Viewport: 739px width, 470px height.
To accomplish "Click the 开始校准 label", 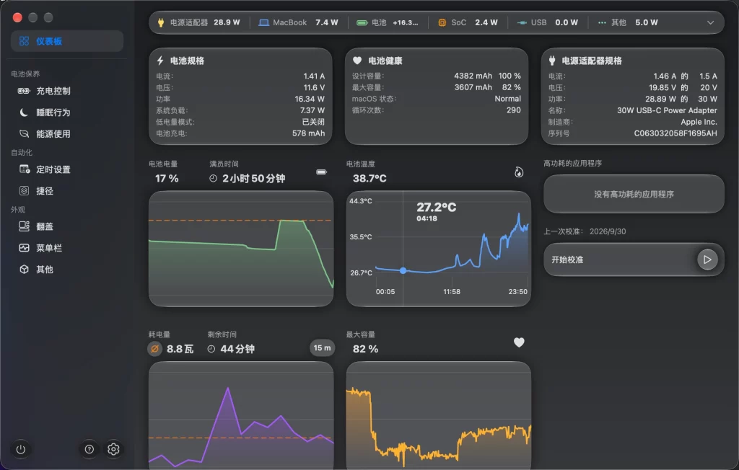I will [567, 260].
